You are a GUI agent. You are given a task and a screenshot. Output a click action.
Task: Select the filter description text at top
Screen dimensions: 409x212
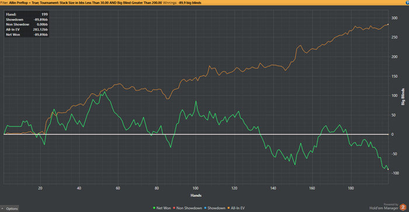[81, 2]
